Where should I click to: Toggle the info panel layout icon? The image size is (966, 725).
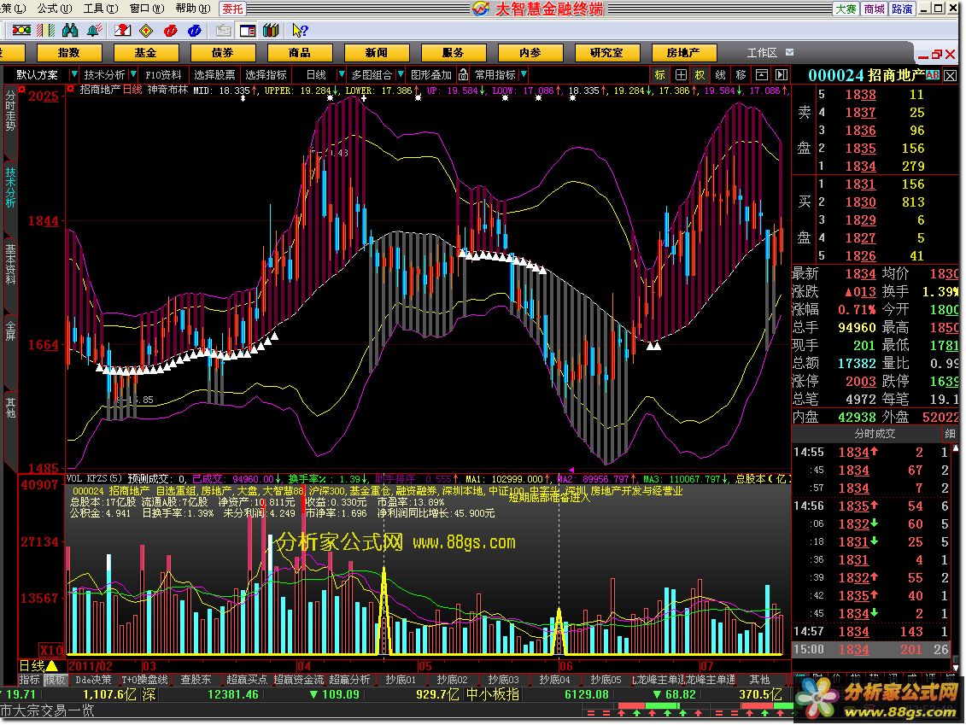pyautogui.click(x=248, y=30)
